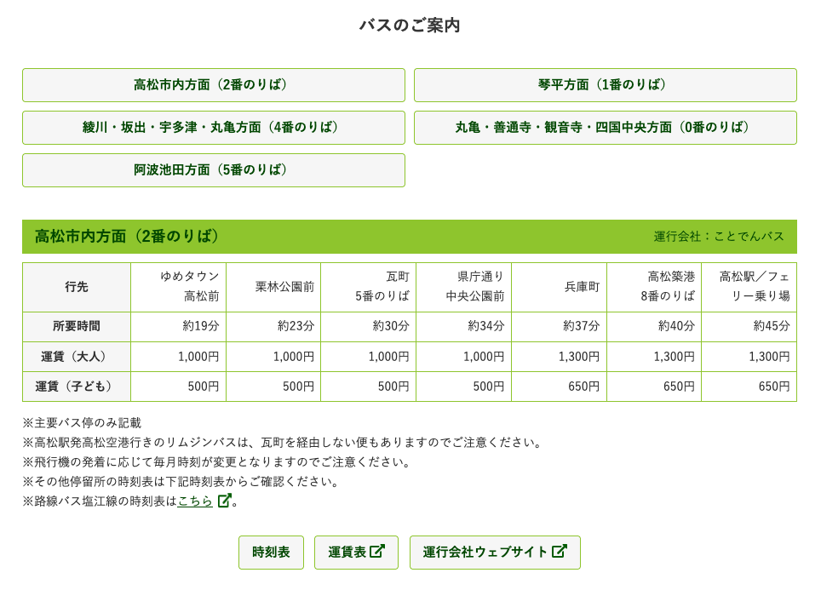Click adult fare 1,000円 for ゆめタウン高松前
The width and height of the screenshot is (821, 590).
pos(198,357)
